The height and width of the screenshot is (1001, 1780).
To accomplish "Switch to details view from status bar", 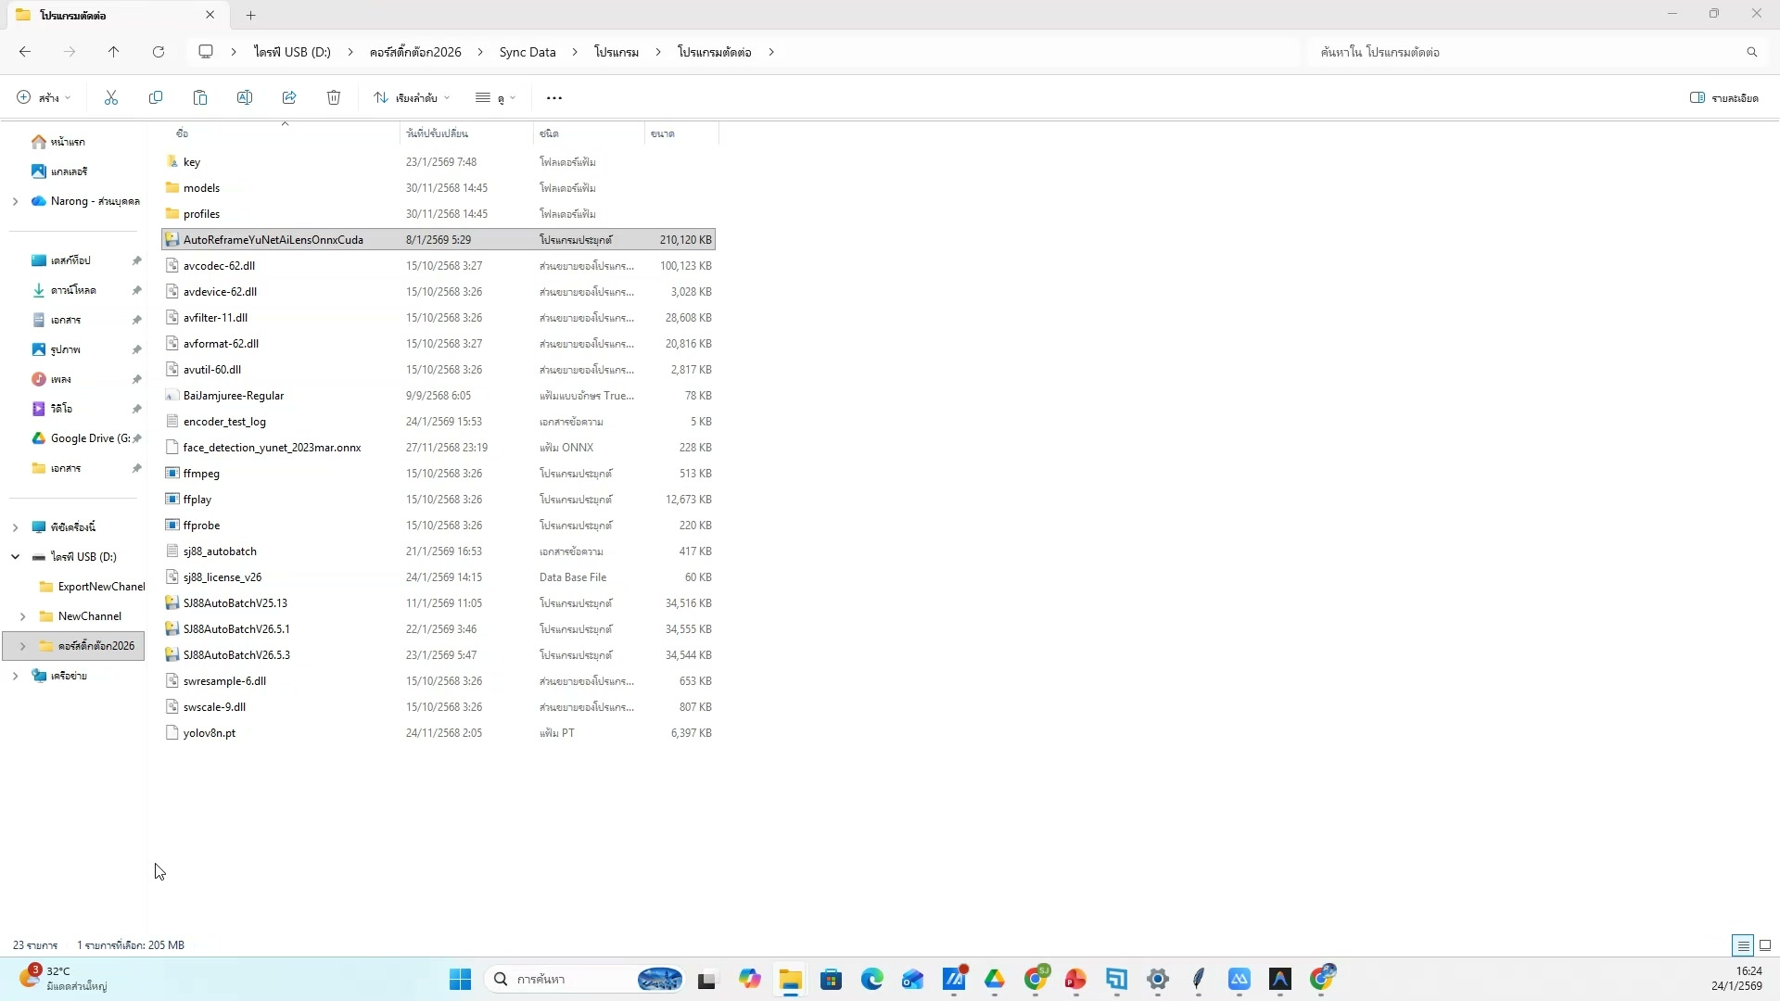I will tap(1741, 944).
